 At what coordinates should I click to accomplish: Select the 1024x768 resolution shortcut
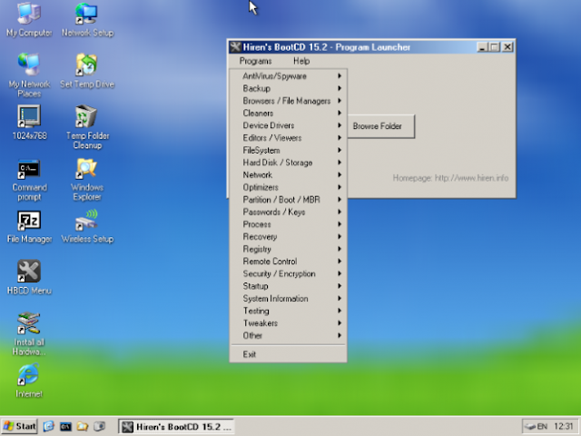click(29, 123)
